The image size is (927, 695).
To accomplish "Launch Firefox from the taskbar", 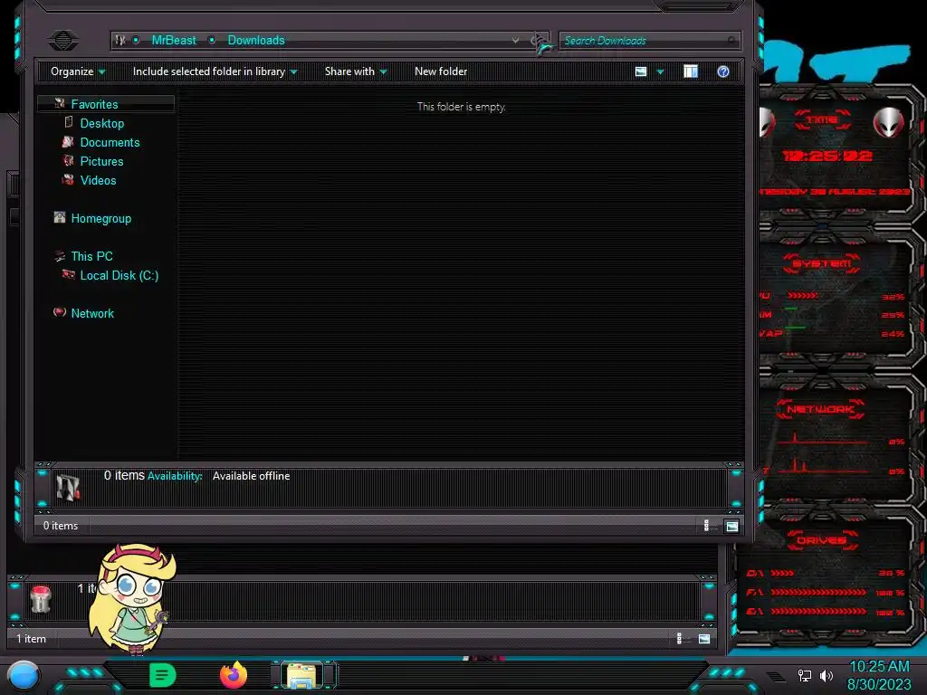I will point(234,675).
